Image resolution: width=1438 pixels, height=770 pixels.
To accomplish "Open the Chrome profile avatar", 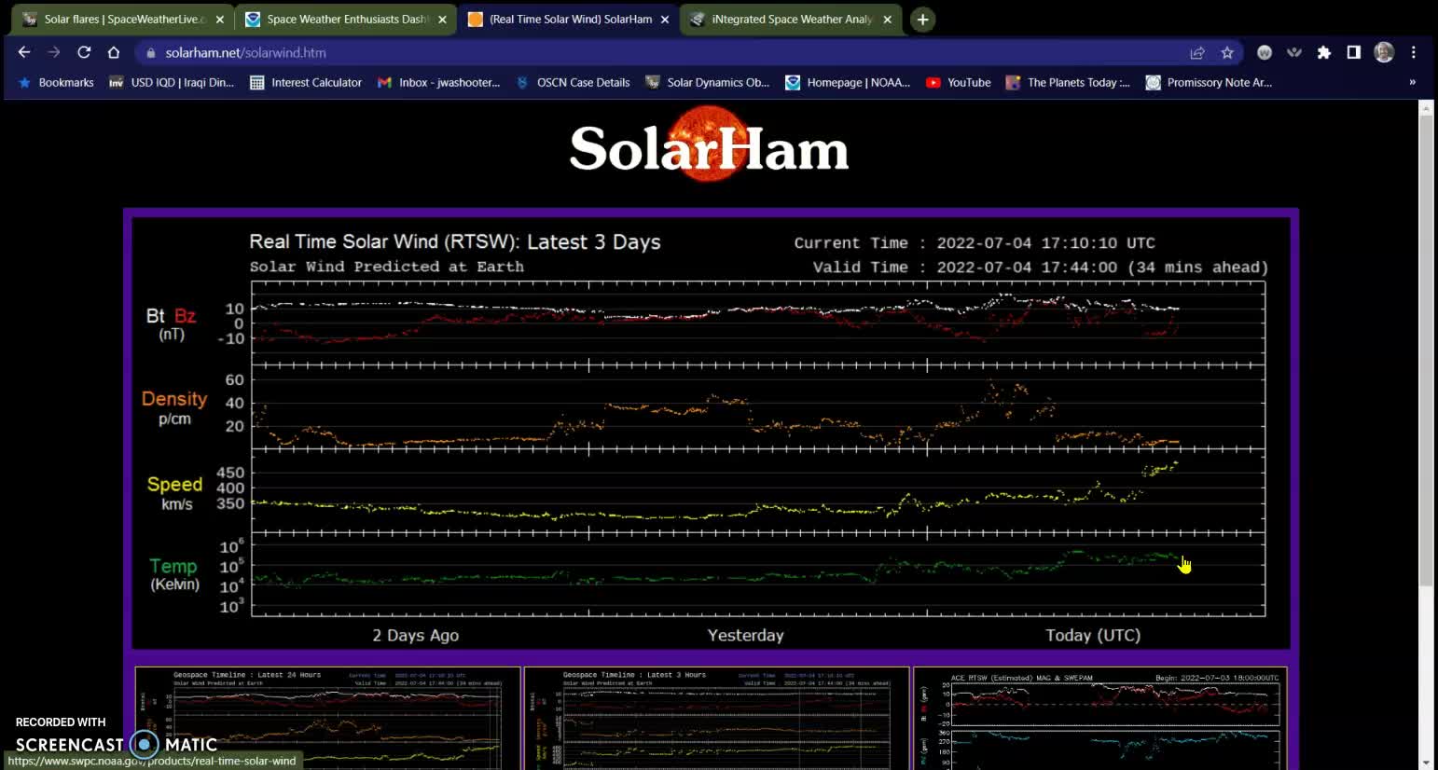I will pos(1384,52).
